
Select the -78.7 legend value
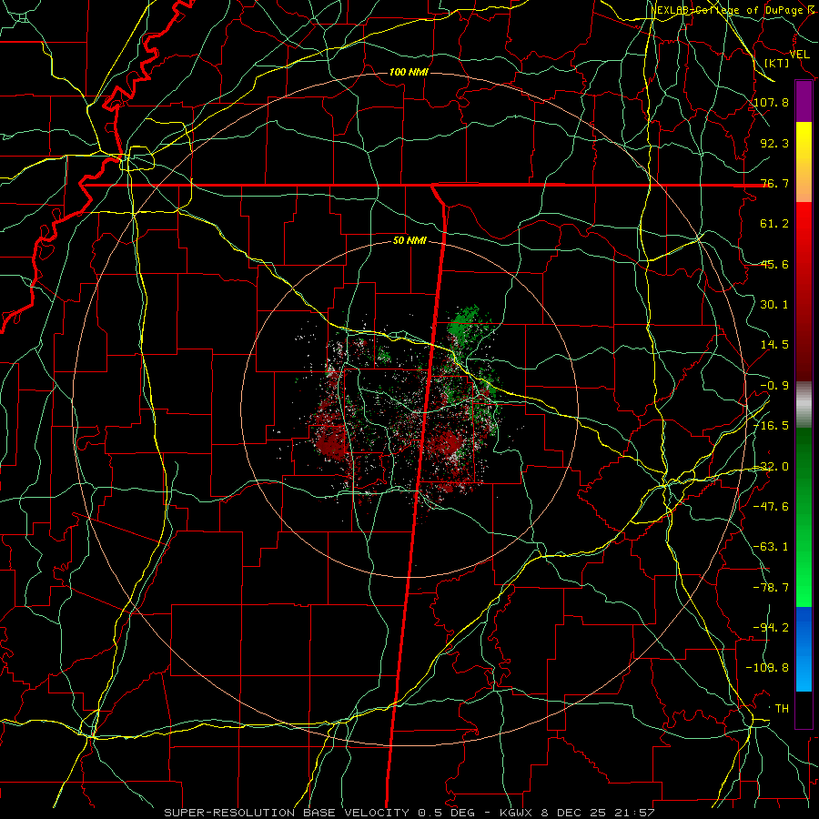(772, 588)
